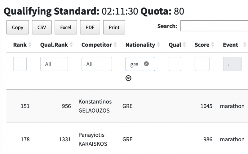
Task: Select the Konstantinos GELAOUZOS row
Action: click(95, 106)
